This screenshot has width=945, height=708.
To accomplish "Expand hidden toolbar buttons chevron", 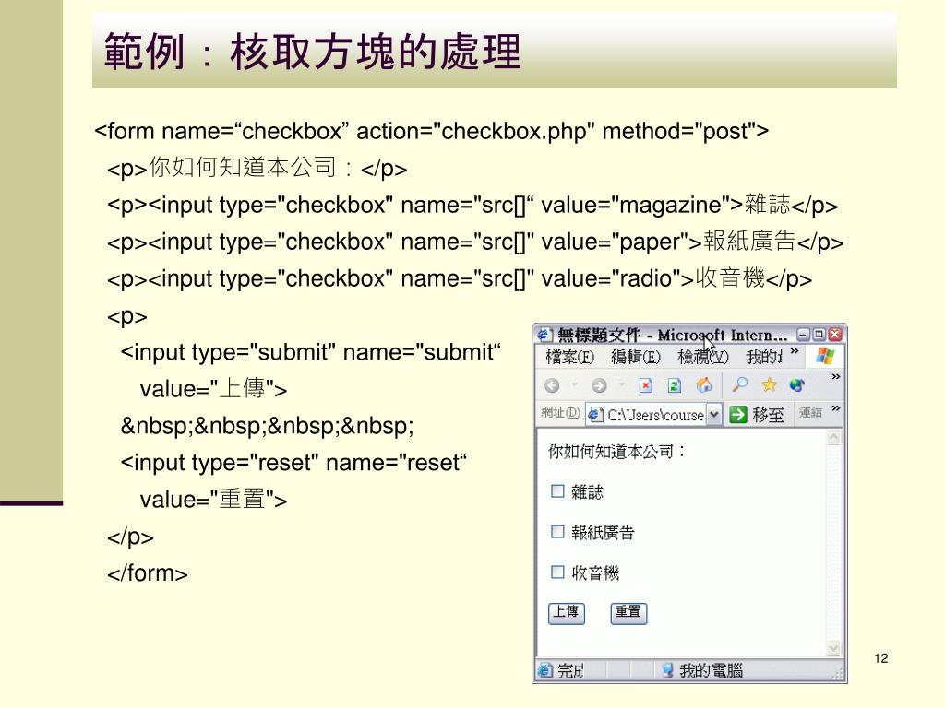I will [836, 377].
